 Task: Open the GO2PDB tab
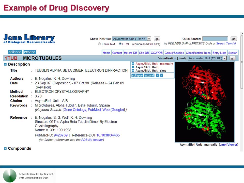157,53
